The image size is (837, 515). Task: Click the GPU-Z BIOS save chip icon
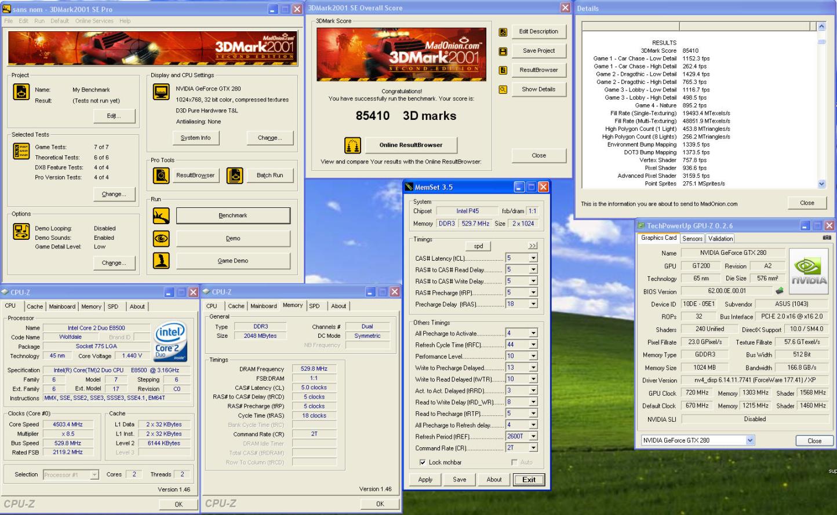click(780, 291)
